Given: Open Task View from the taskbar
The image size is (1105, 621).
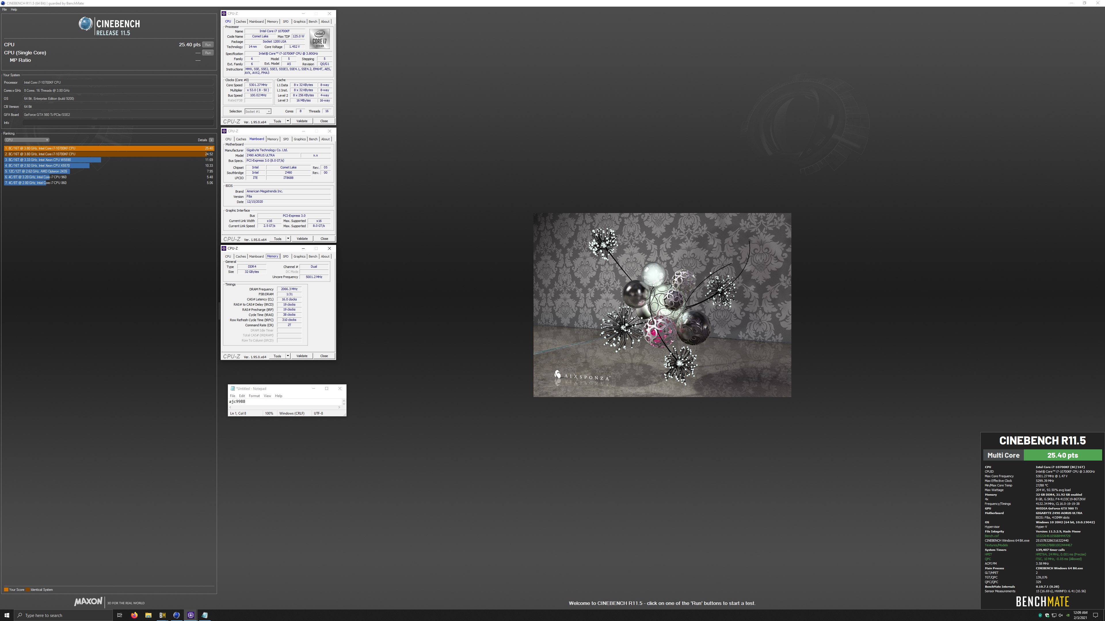Looking at the screenshot, I should click(x=120, y=616).
